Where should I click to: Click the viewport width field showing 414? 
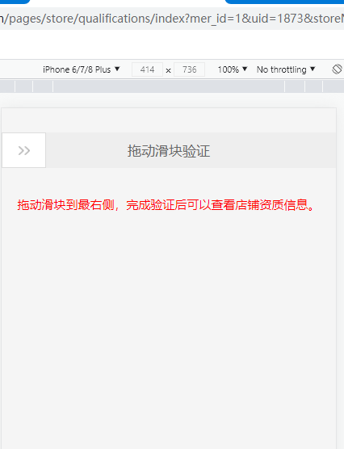point(147,69)
